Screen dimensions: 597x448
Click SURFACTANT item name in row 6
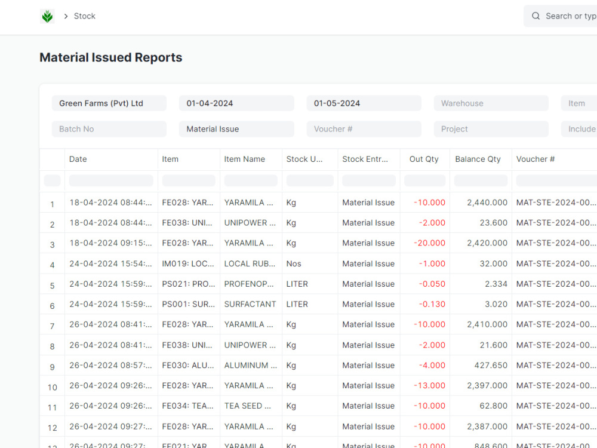pyautogui.click(x=250, y=304)
